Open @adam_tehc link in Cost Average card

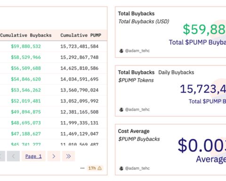[137, 168]
